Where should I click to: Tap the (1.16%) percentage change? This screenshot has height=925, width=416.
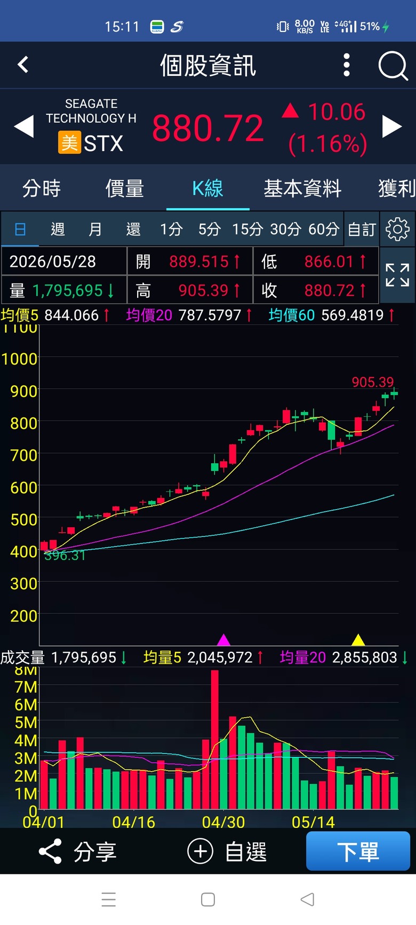[327, 144]
